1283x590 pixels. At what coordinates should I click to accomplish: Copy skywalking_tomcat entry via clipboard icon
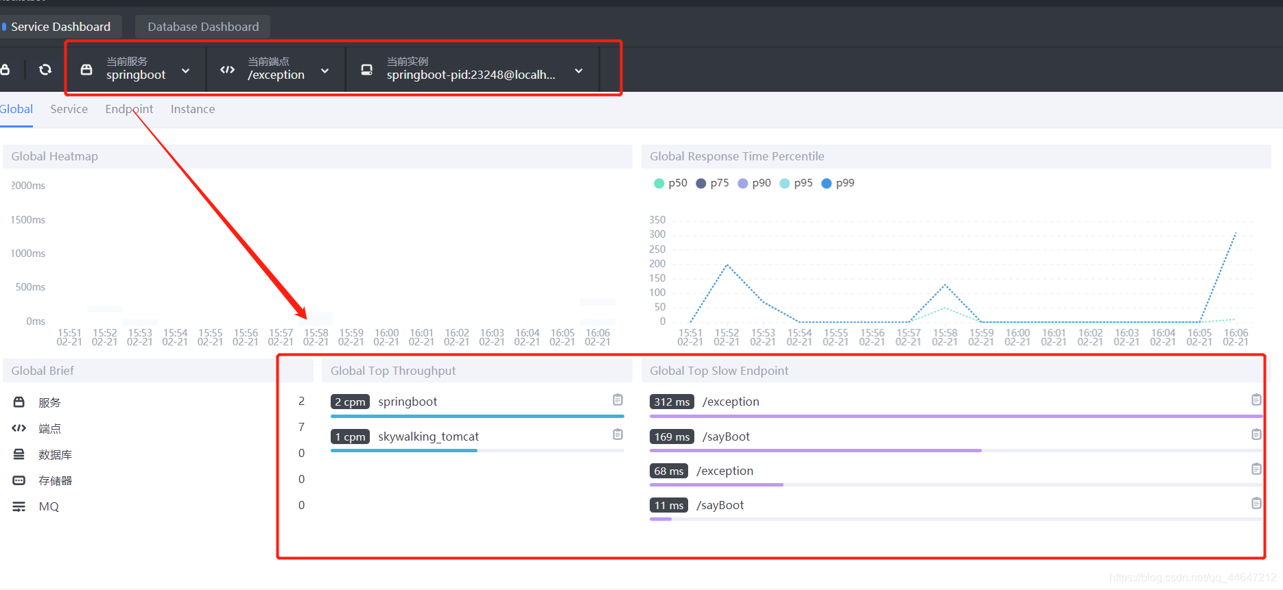coord(617,434)
